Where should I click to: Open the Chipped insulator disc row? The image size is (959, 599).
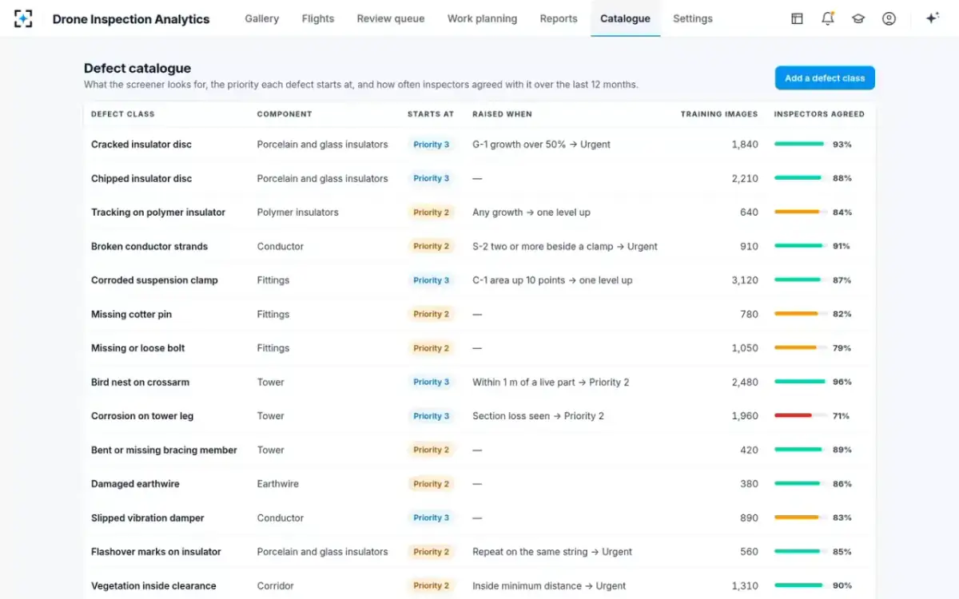(x=479, y=178)
